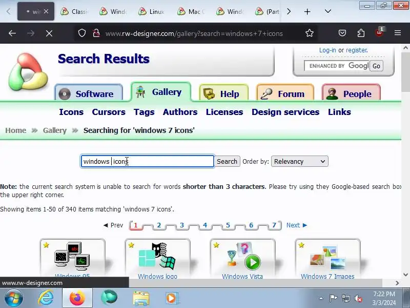Go to results page 2

[x=159, y=225]
